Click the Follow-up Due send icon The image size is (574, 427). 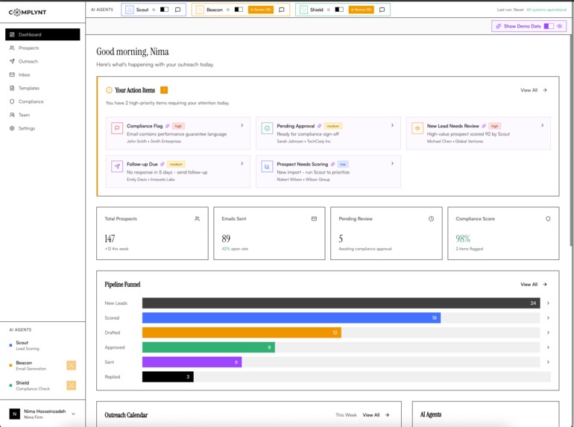(117, 166)
